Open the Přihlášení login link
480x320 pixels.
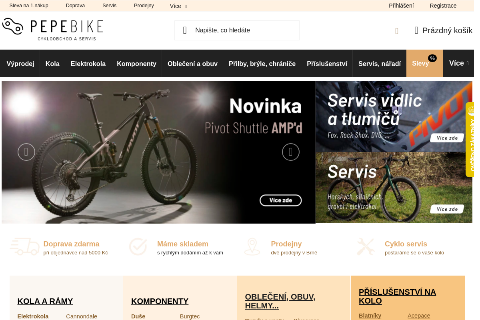click(x=401, y=6)
